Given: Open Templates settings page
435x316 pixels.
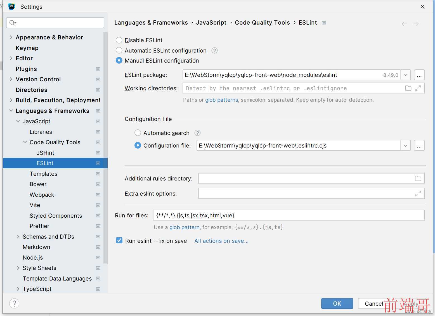Looking at the screenshot, I should [44, 174].
